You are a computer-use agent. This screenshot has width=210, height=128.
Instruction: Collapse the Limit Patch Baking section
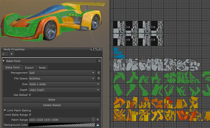(5, 110)
